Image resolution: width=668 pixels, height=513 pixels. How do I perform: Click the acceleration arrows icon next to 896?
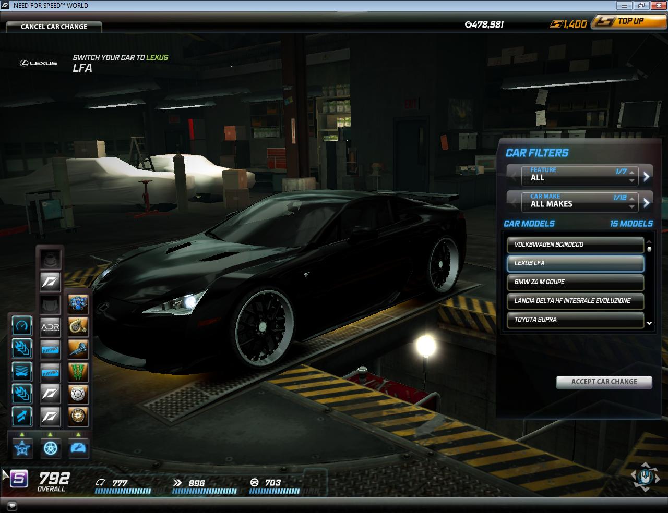pyautogui.click(x=177, y=483)
